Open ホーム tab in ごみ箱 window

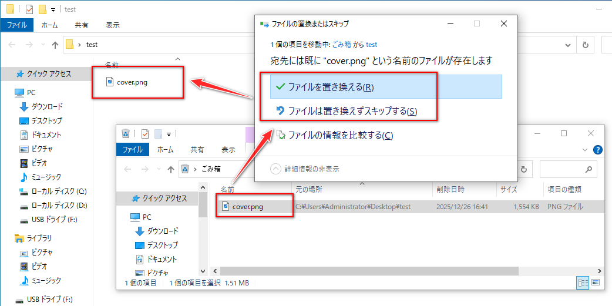166,150
